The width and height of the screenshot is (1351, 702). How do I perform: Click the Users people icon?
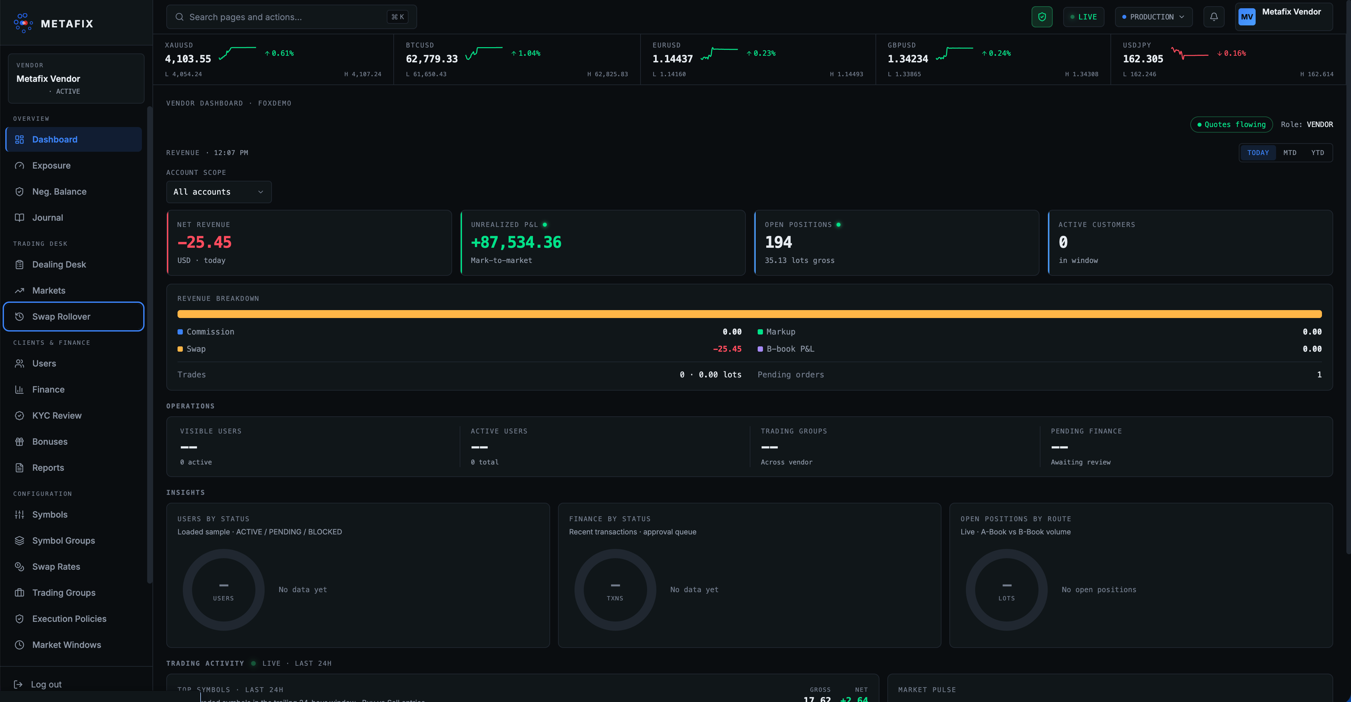19,363
